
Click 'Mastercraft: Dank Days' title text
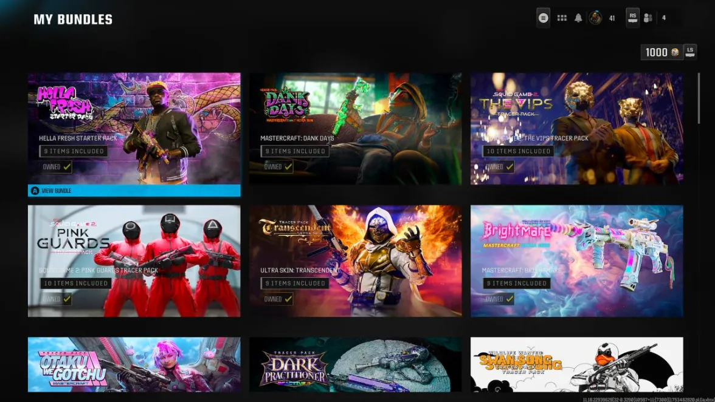point(297,138)
